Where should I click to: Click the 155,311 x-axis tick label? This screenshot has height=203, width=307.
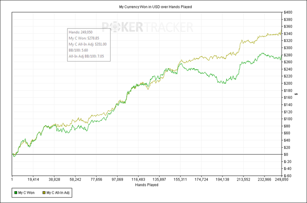(180, 179)
